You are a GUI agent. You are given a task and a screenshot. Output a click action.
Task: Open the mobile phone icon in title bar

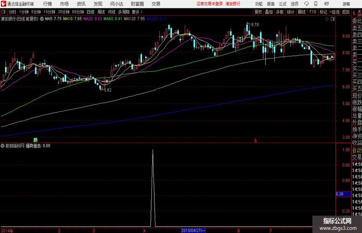pyautogui.click(x=316, y=4)
